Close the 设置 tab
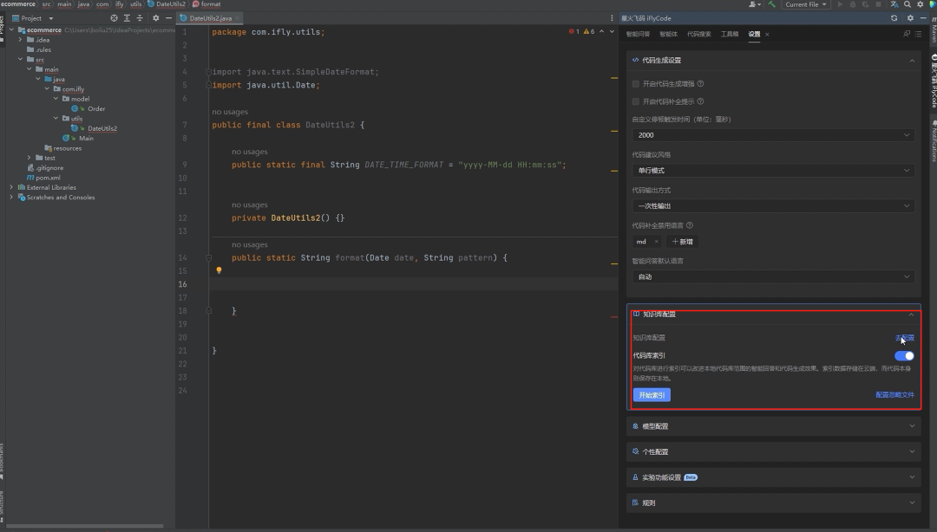This screenshot has height=532, width=937. coord(767,34)
